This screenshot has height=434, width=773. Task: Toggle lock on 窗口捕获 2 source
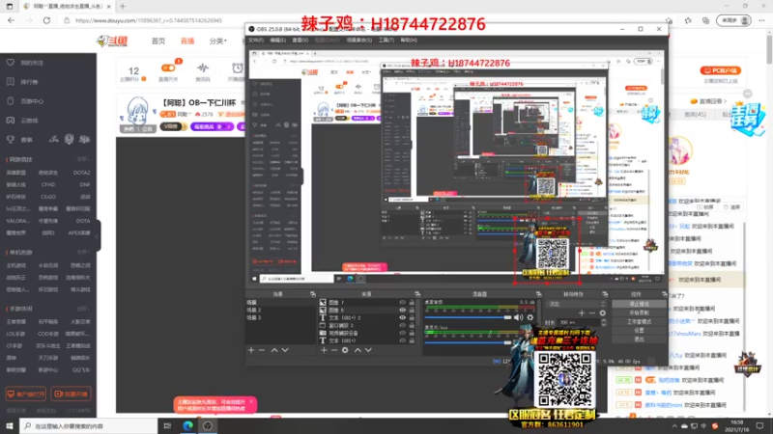pyautogui.click(x=412, y=325)
